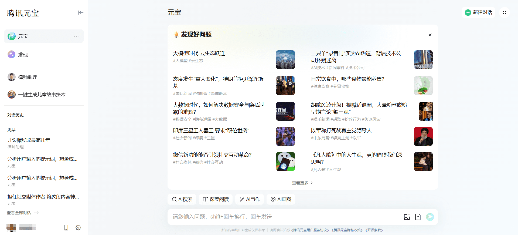The image size is (518, 235).
Task: Click thumbnail for 日常饮食养胃 question
Action: (x=423, y=86)
